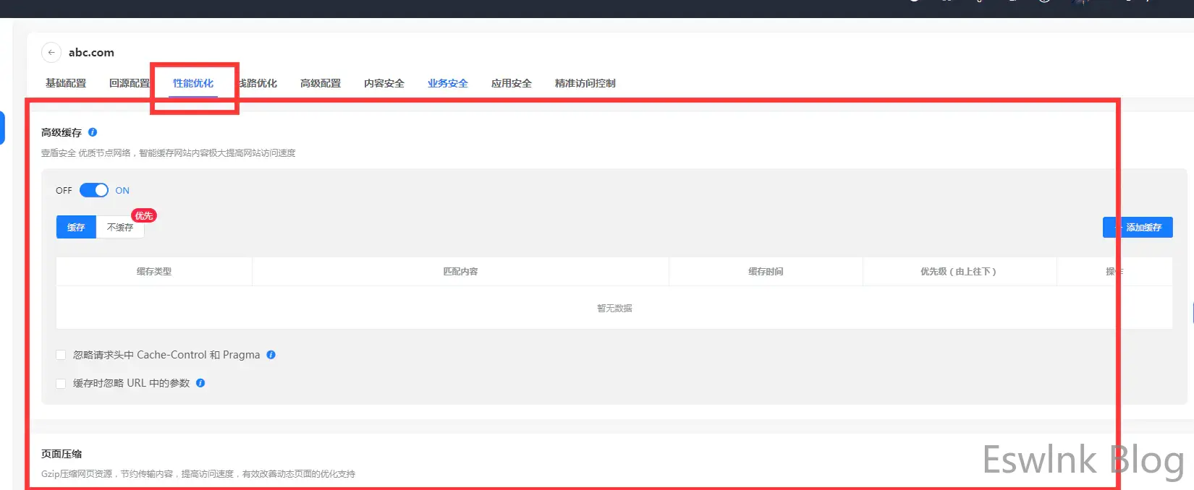
Task: Select the 性能优化 tab
Action: 193,83
